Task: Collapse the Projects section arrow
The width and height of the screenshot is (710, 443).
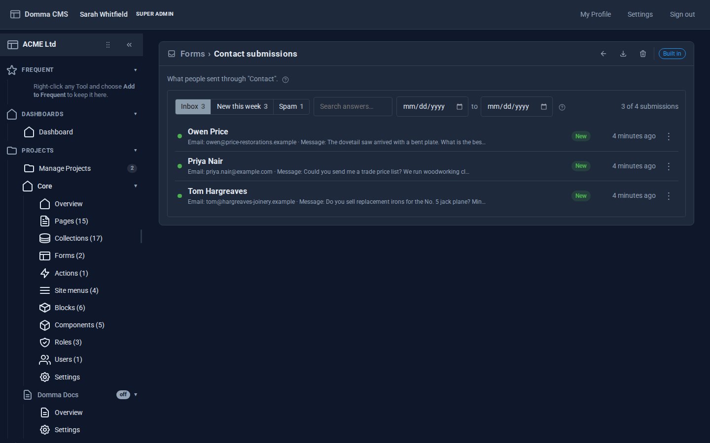Action: [136, 151]
